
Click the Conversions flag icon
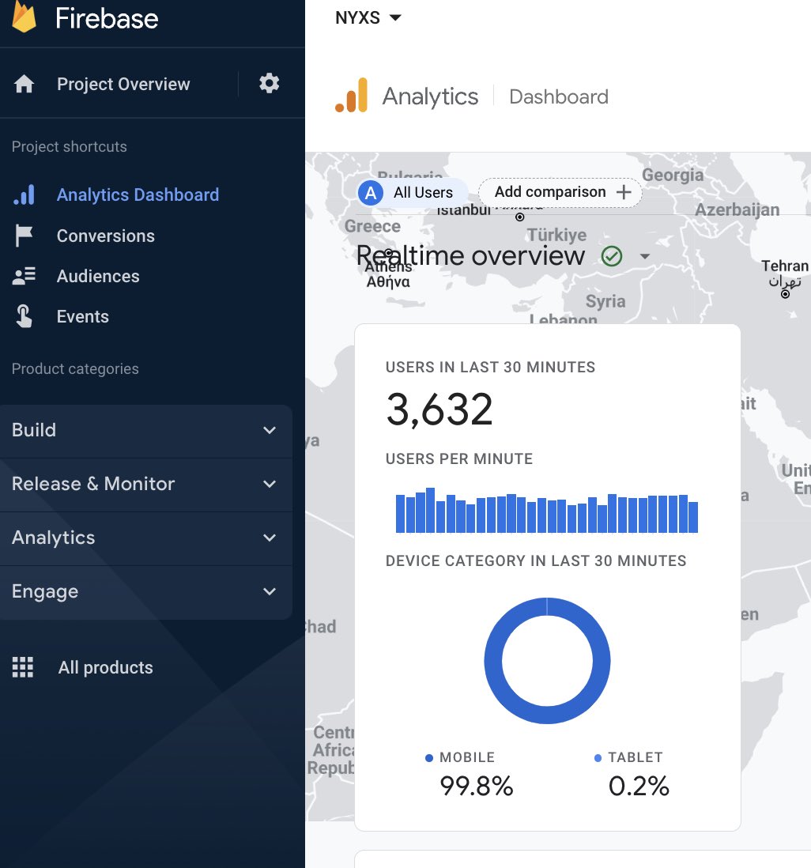click(24, 236)
